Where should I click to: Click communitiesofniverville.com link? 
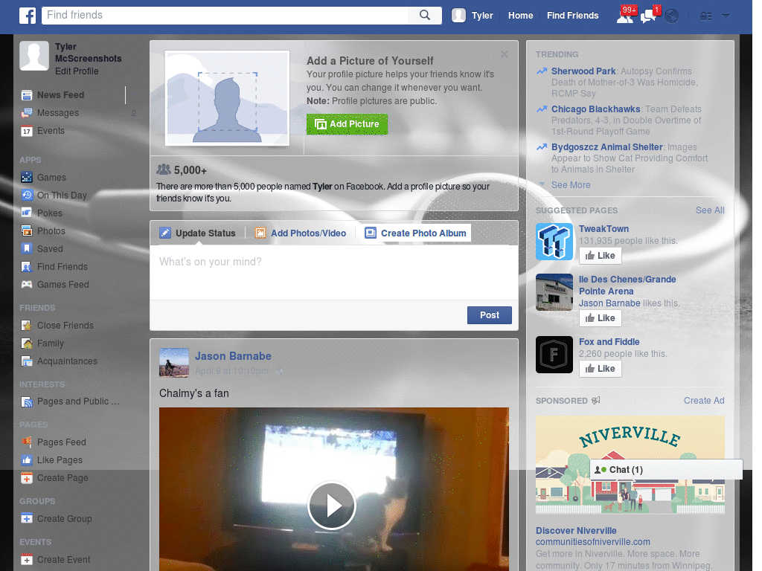(x=592, y=542)
